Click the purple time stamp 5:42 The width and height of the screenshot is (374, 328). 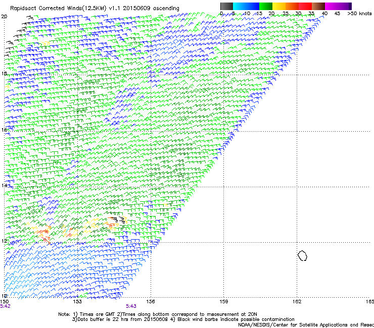click(x=5, y=306)
